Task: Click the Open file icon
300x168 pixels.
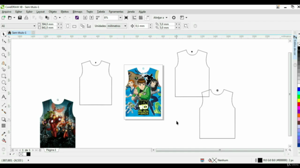Action: pyautogui.click(x=10, y=18)
